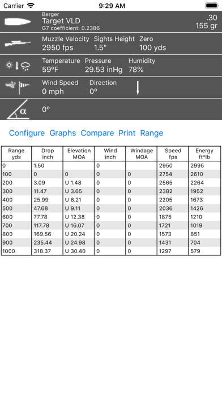Screen dimensions: 222x394
Task: Select the 2036 speed cell
Action: [x=173, y=208]
